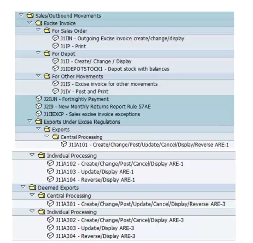
Task: Open J1IDEPOTSTOCK1 Depot stock with balances
Action: (x=115, y=69)
